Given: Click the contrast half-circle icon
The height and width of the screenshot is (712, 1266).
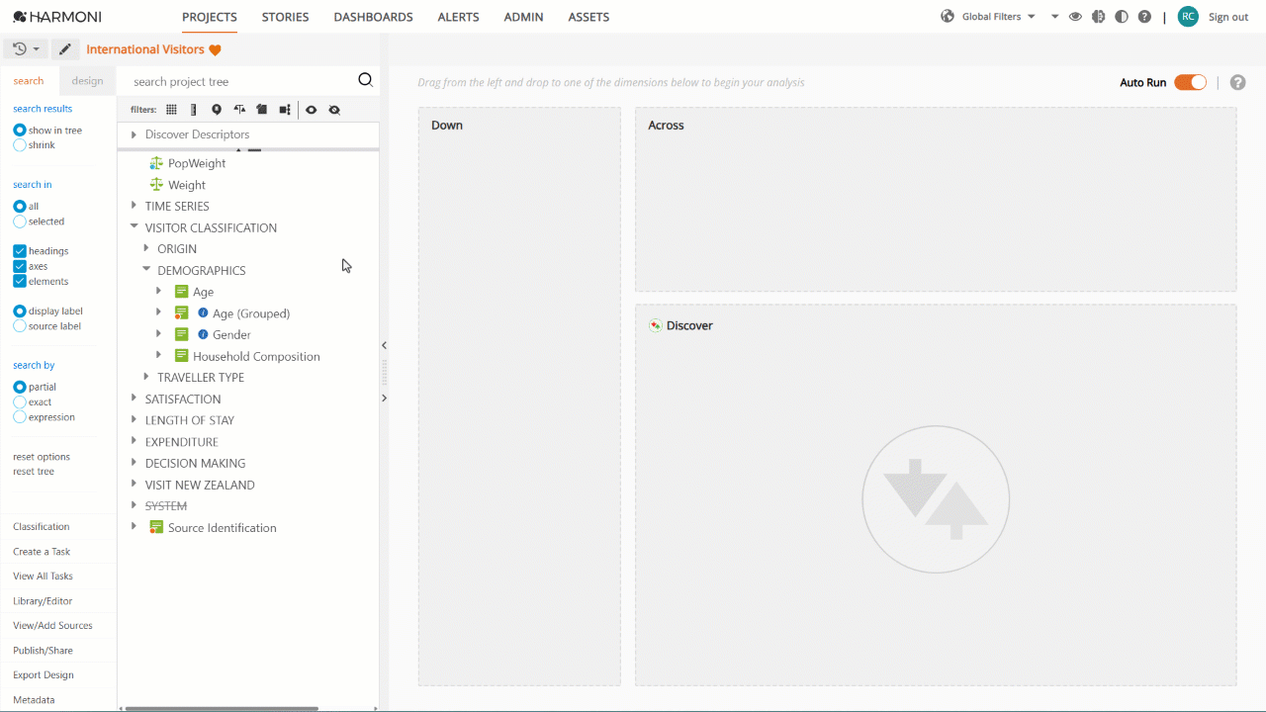Looking at the screenshot, I should tap(1121, 17).
